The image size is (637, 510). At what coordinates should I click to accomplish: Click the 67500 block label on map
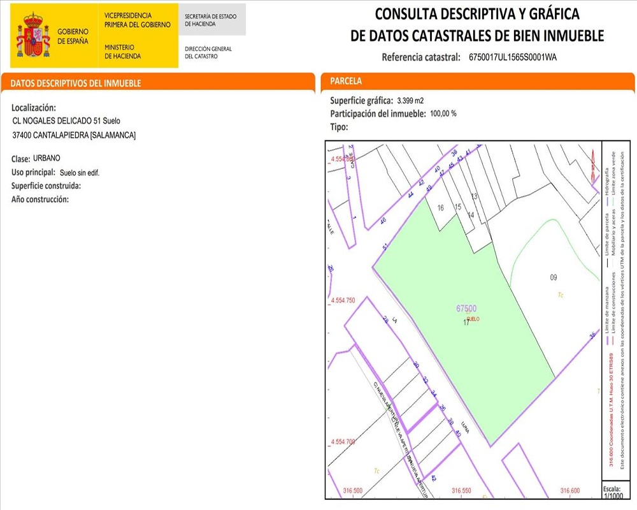(x=466, y=308)
